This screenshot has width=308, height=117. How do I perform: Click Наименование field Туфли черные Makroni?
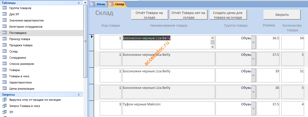click(169, 108)
